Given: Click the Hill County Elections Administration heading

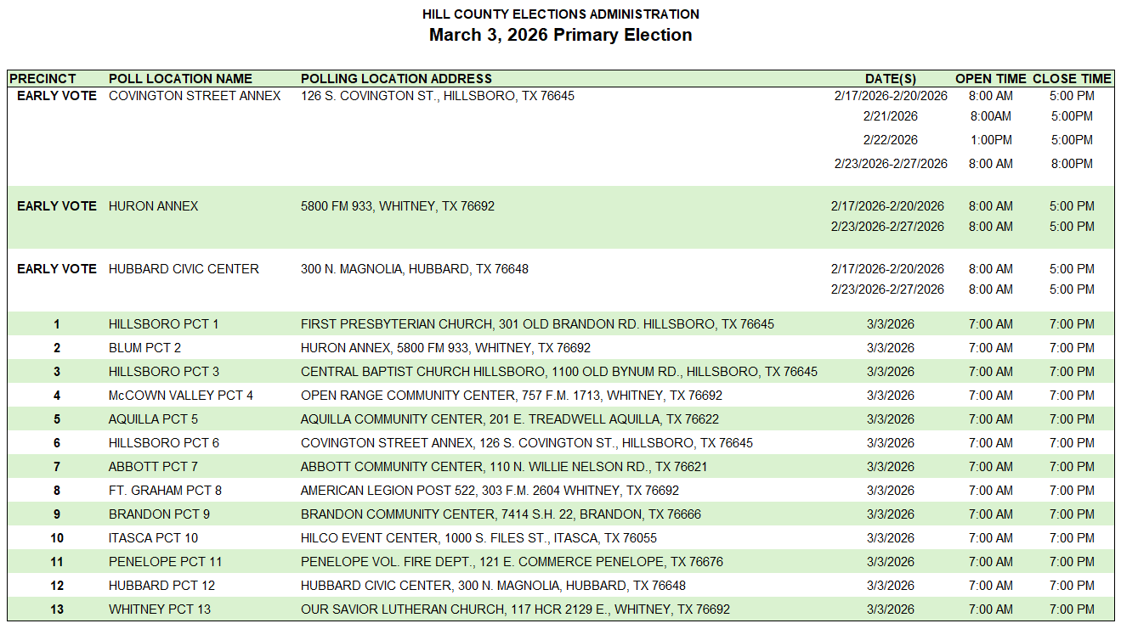Looking at the screenshot, I should point(560,14).
